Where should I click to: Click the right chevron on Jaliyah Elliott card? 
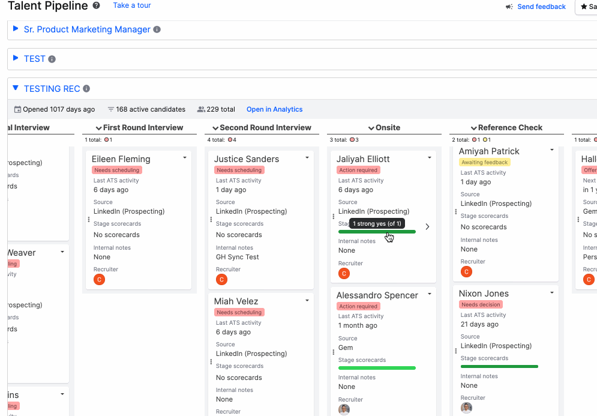[x=427, y=227]
